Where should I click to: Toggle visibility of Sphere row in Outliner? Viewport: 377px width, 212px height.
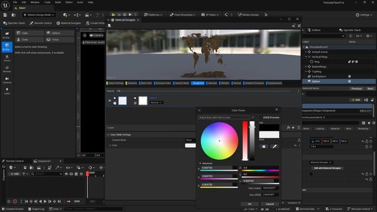pos(349,81)
